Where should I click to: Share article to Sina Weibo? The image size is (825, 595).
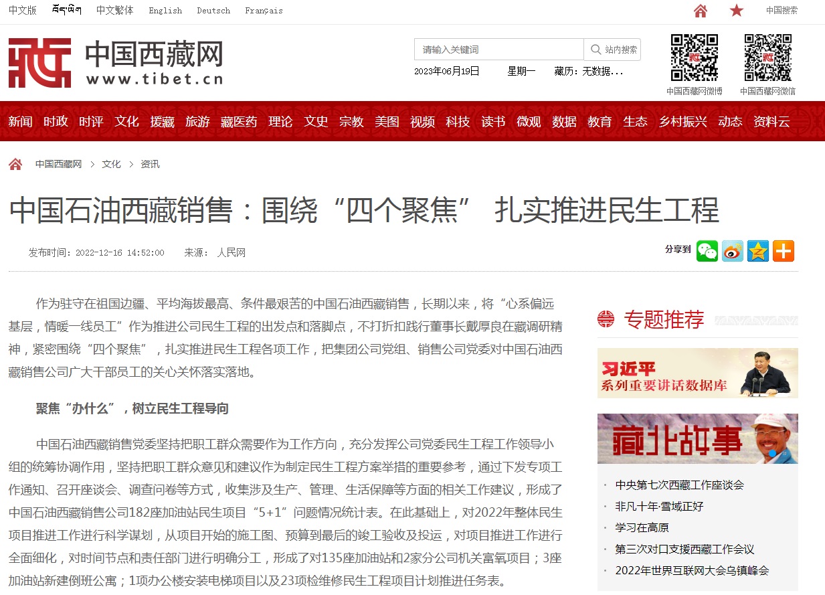pyautogui.click(x=733, y=251)
